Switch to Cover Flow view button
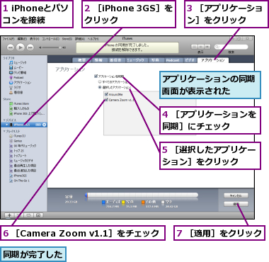The image size is (269, 262). point(207,47)
